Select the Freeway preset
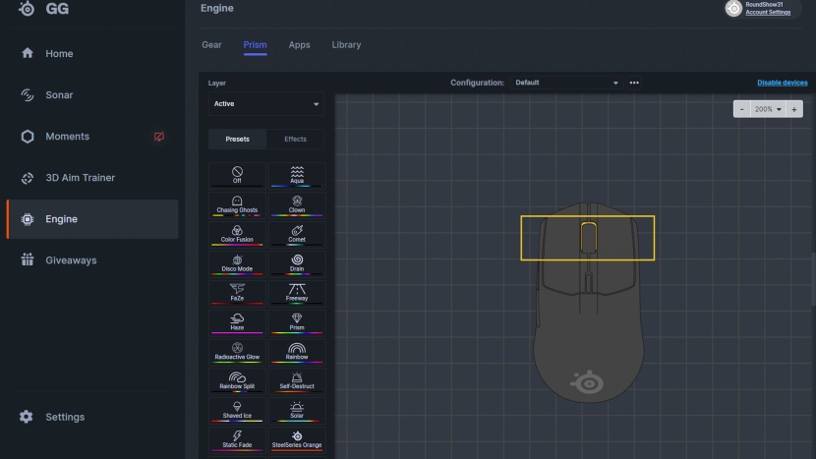The image size is (816, 459). coord(297,293)
